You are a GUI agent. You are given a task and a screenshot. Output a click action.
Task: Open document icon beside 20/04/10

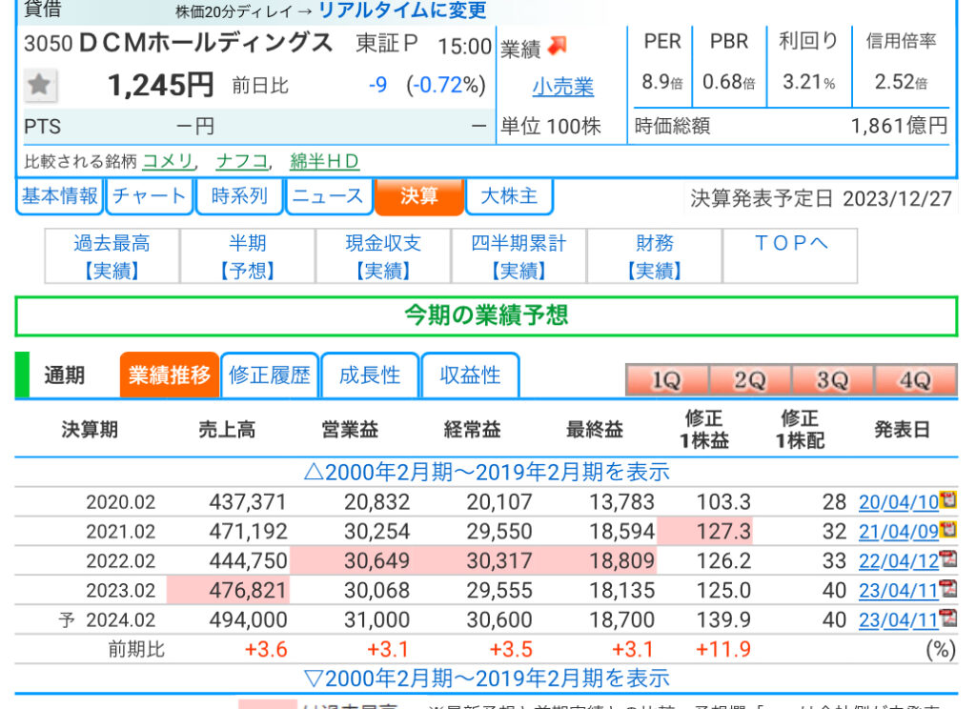948,499
